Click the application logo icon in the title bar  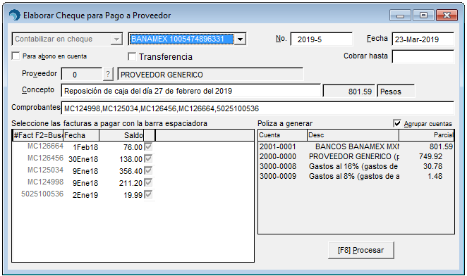14,15
